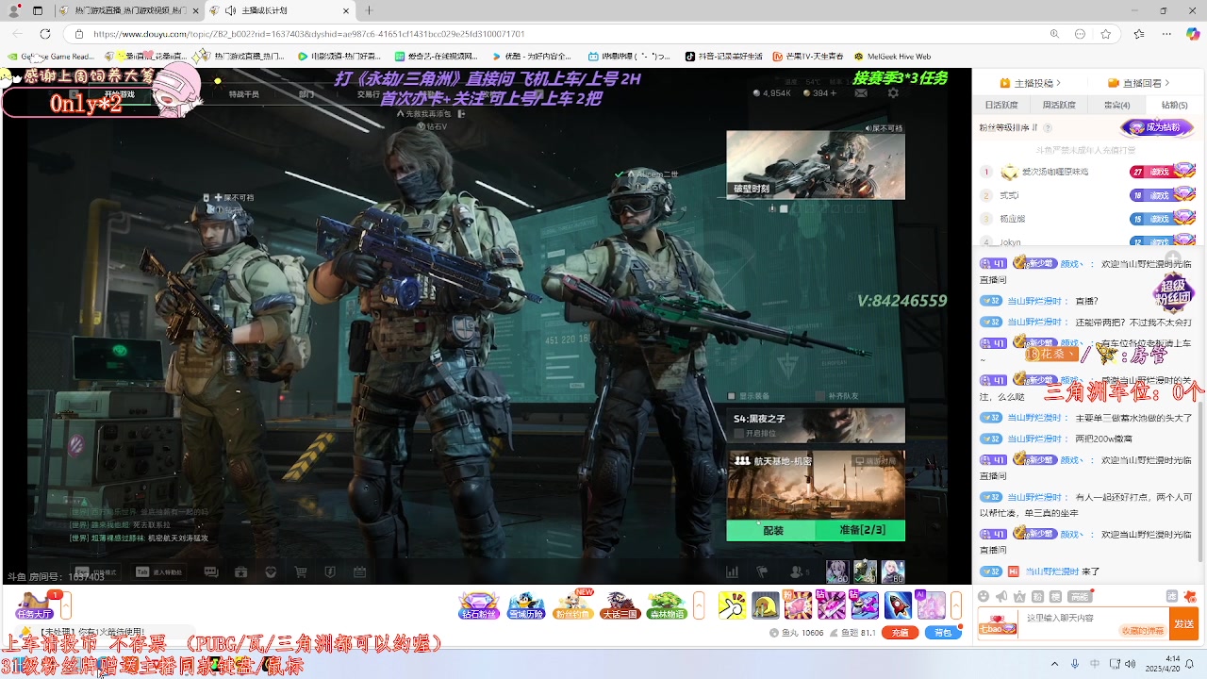Open the in-game mail envelope icon
Viewport: 1207px width, 679px height.
(861, 93)
